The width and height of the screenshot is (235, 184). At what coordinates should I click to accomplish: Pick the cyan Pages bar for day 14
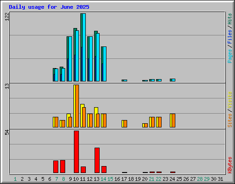[x=105, y=64]
